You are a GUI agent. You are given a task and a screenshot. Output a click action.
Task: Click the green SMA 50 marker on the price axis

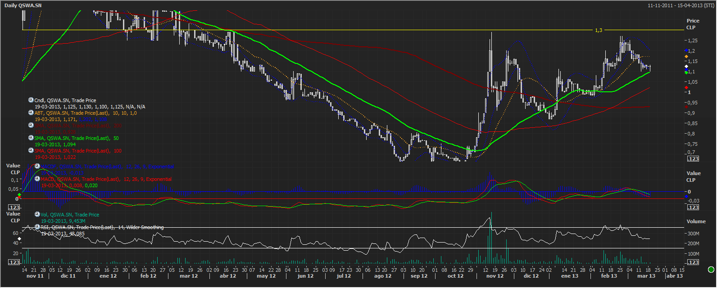pyautogui.click(x=686, y=72)
